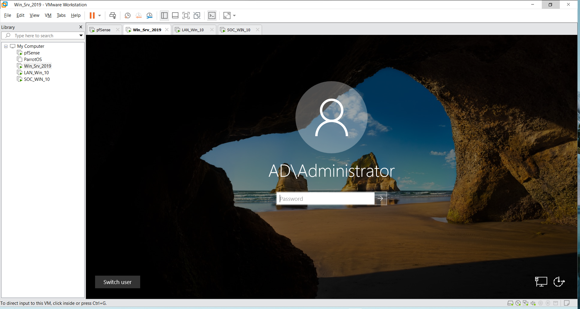This screenshot has height=309, width=580.
Task: Switch to Unity mode
Action: (x=197, y=15)
